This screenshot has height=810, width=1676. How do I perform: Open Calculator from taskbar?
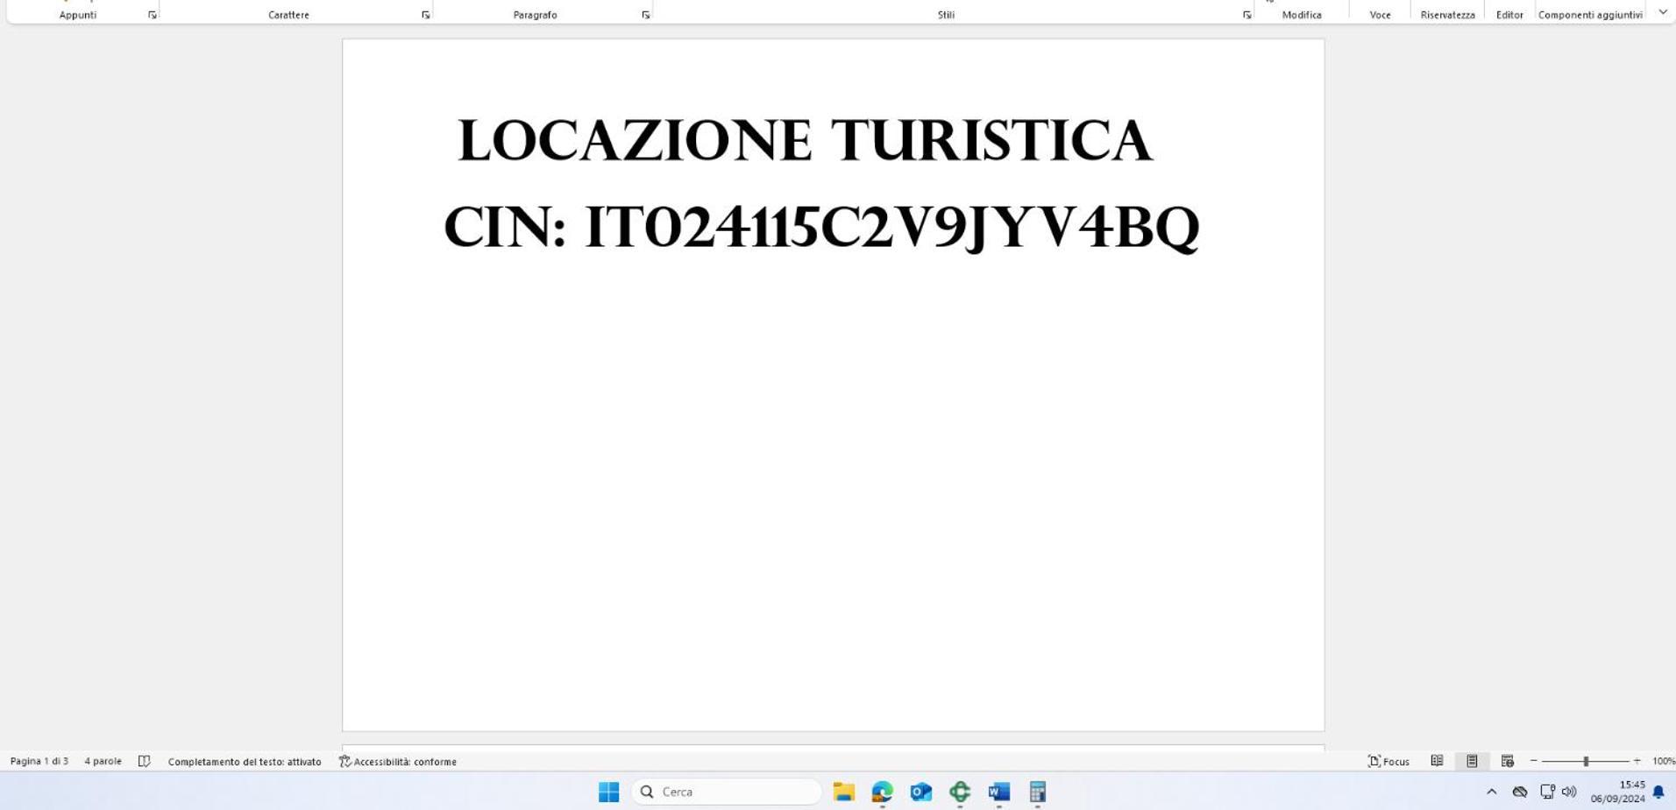(1037, 792)
